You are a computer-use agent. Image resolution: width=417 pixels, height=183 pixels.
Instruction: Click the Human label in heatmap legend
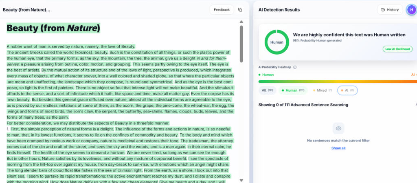point(268,75)
